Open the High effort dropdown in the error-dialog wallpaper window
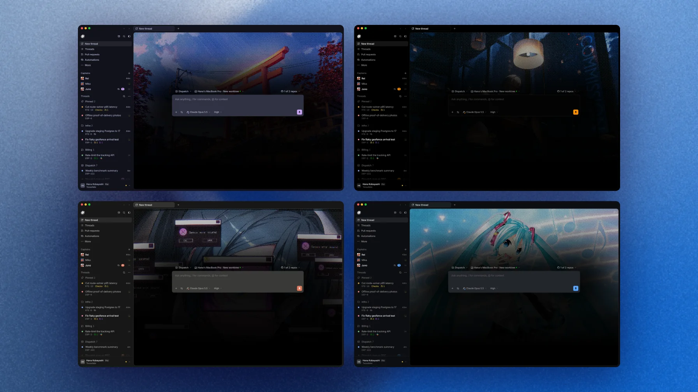This screenshot has height=392, width=698. [x=218, y=288]
